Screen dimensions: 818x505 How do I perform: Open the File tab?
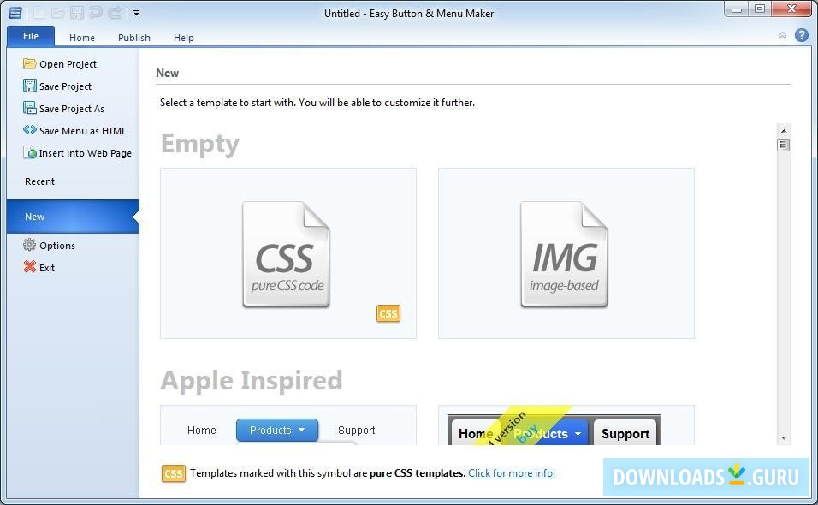31,36
